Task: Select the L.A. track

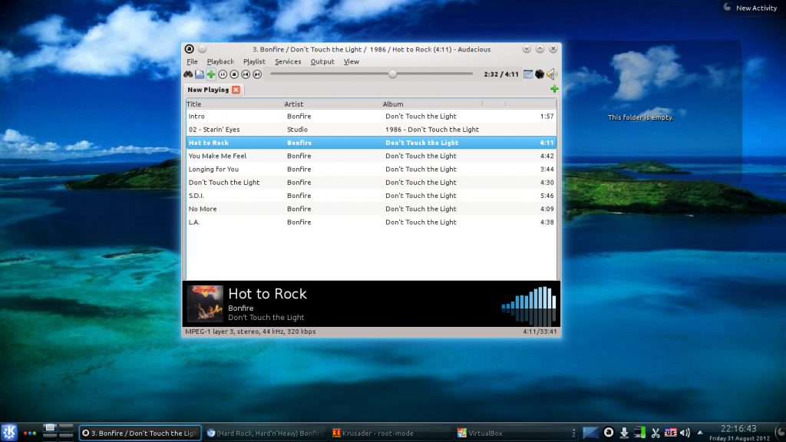Action: [371, 222]
